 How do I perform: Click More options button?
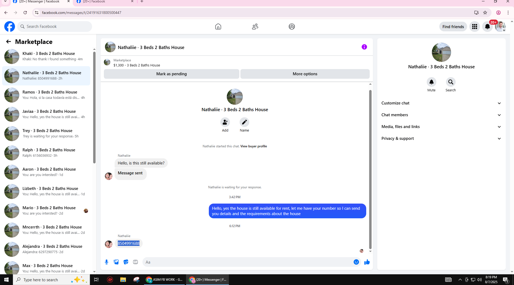(305, 74)
